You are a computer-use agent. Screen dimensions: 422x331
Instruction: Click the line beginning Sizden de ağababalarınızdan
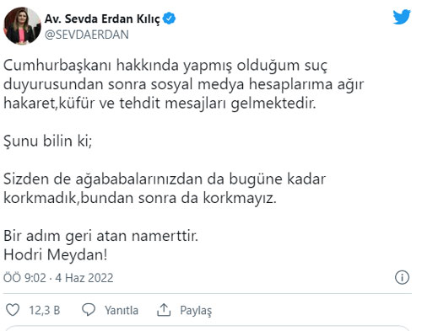(165, 179)
